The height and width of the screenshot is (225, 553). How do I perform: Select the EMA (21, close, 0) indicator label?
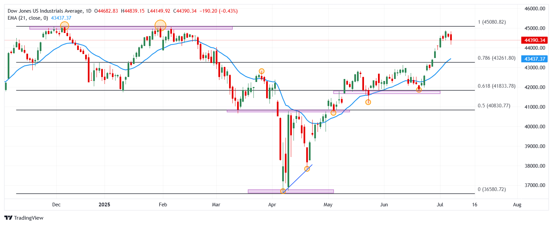tap(28, 18)
